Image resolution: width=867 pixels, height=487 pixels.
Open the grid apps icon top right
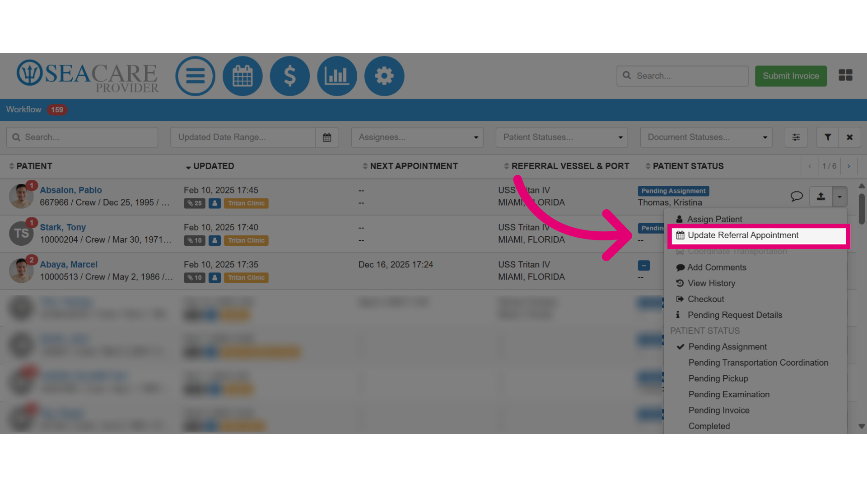pyautogui.click(x=845, y=75)
